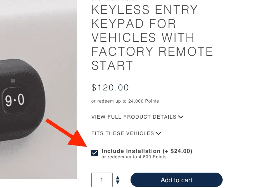Check the Include Installation checkbox

pyautogui.click(x=95, y=153)
